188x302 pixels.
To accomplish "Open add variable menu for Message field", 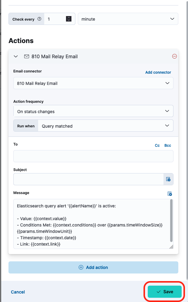I will point(170,194).
